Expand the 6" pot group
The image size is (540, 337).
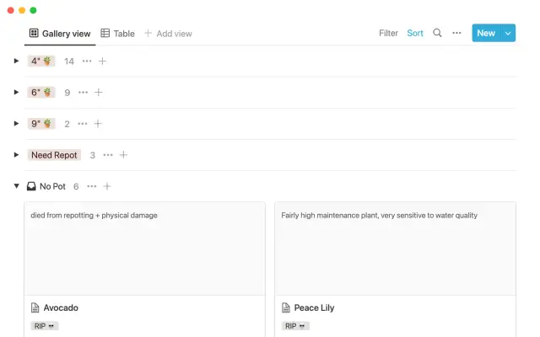pos(16,93)
